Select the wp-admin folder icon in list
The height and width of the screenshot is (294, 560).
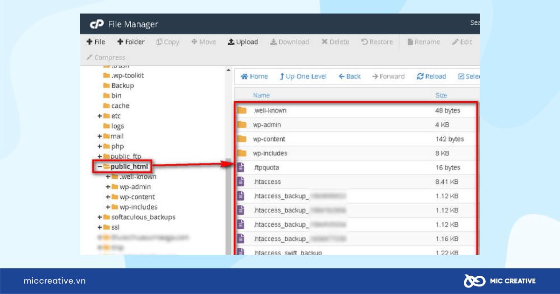(x=241, y=125)
